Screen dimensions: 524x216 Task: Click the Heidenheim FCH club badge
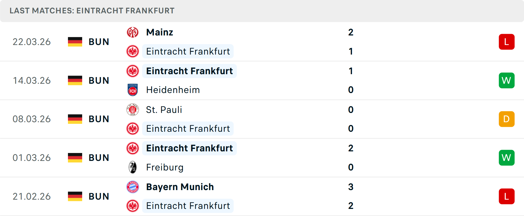[x=133, y=90]
